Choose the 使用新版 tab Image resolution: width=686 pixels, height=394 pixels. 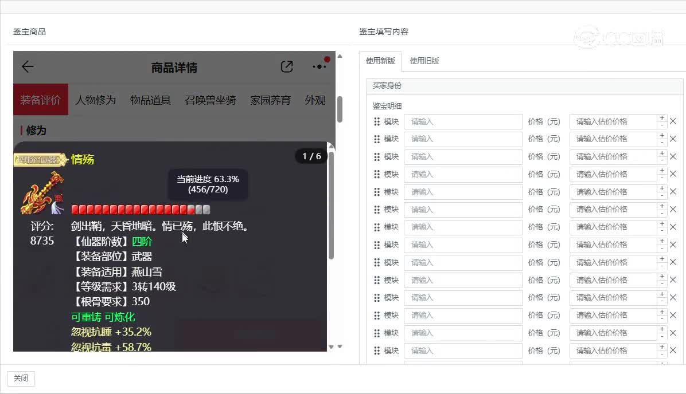click(380, 61)
